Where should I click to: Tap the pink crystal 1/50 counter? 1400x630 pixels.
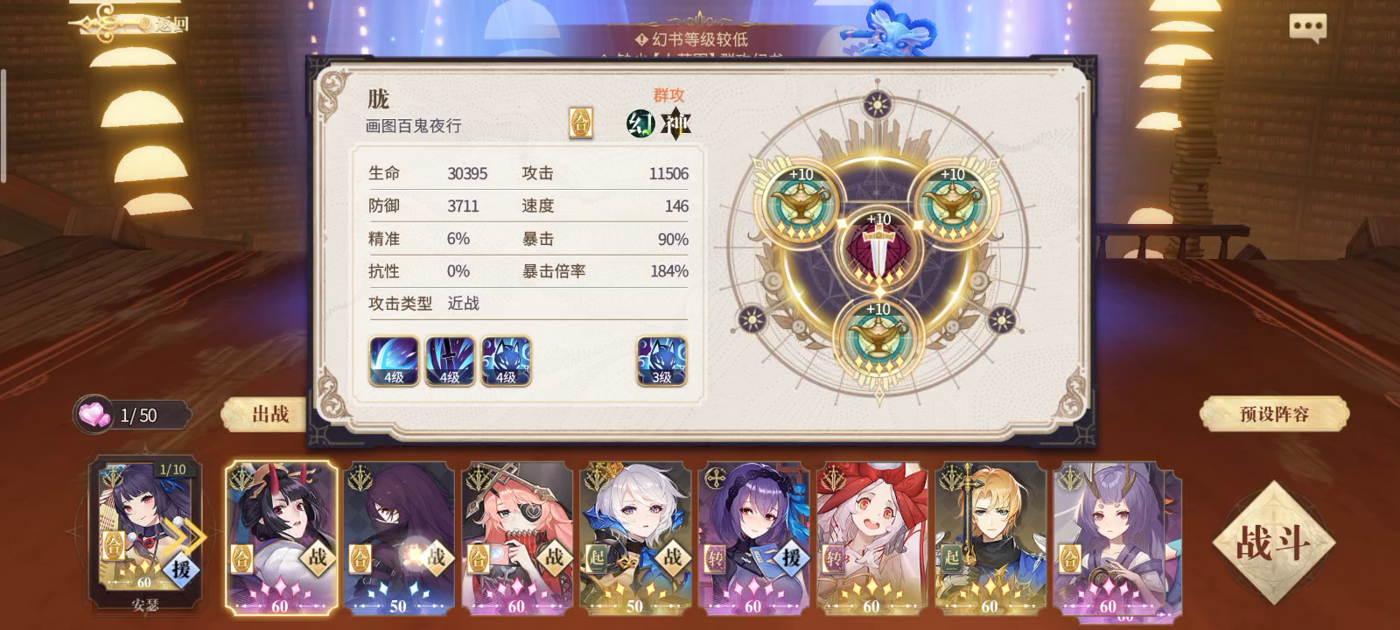[x=133, y=415]
